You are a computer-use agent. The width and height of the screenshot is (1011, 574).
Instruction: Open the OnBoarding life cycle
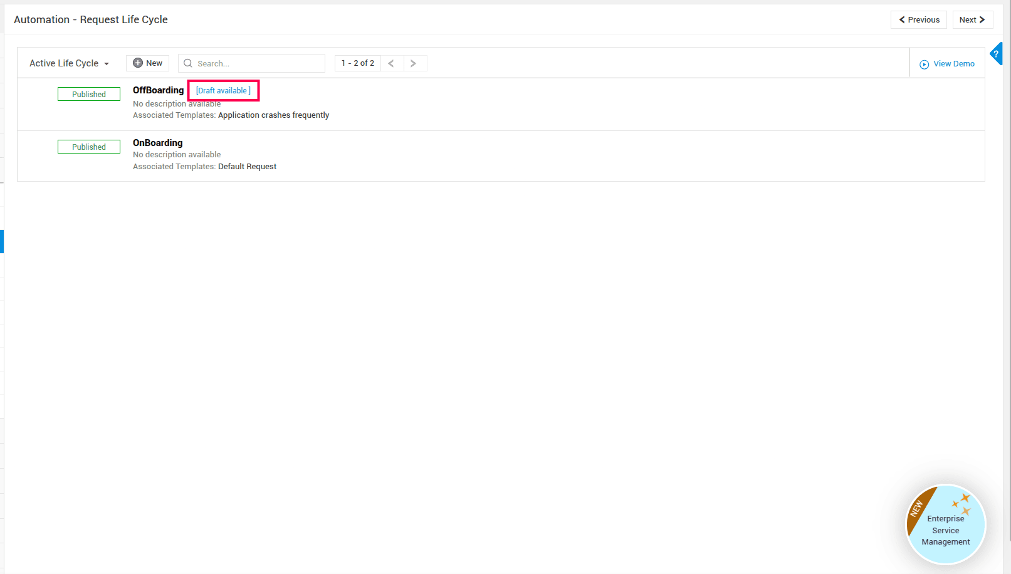157,143
